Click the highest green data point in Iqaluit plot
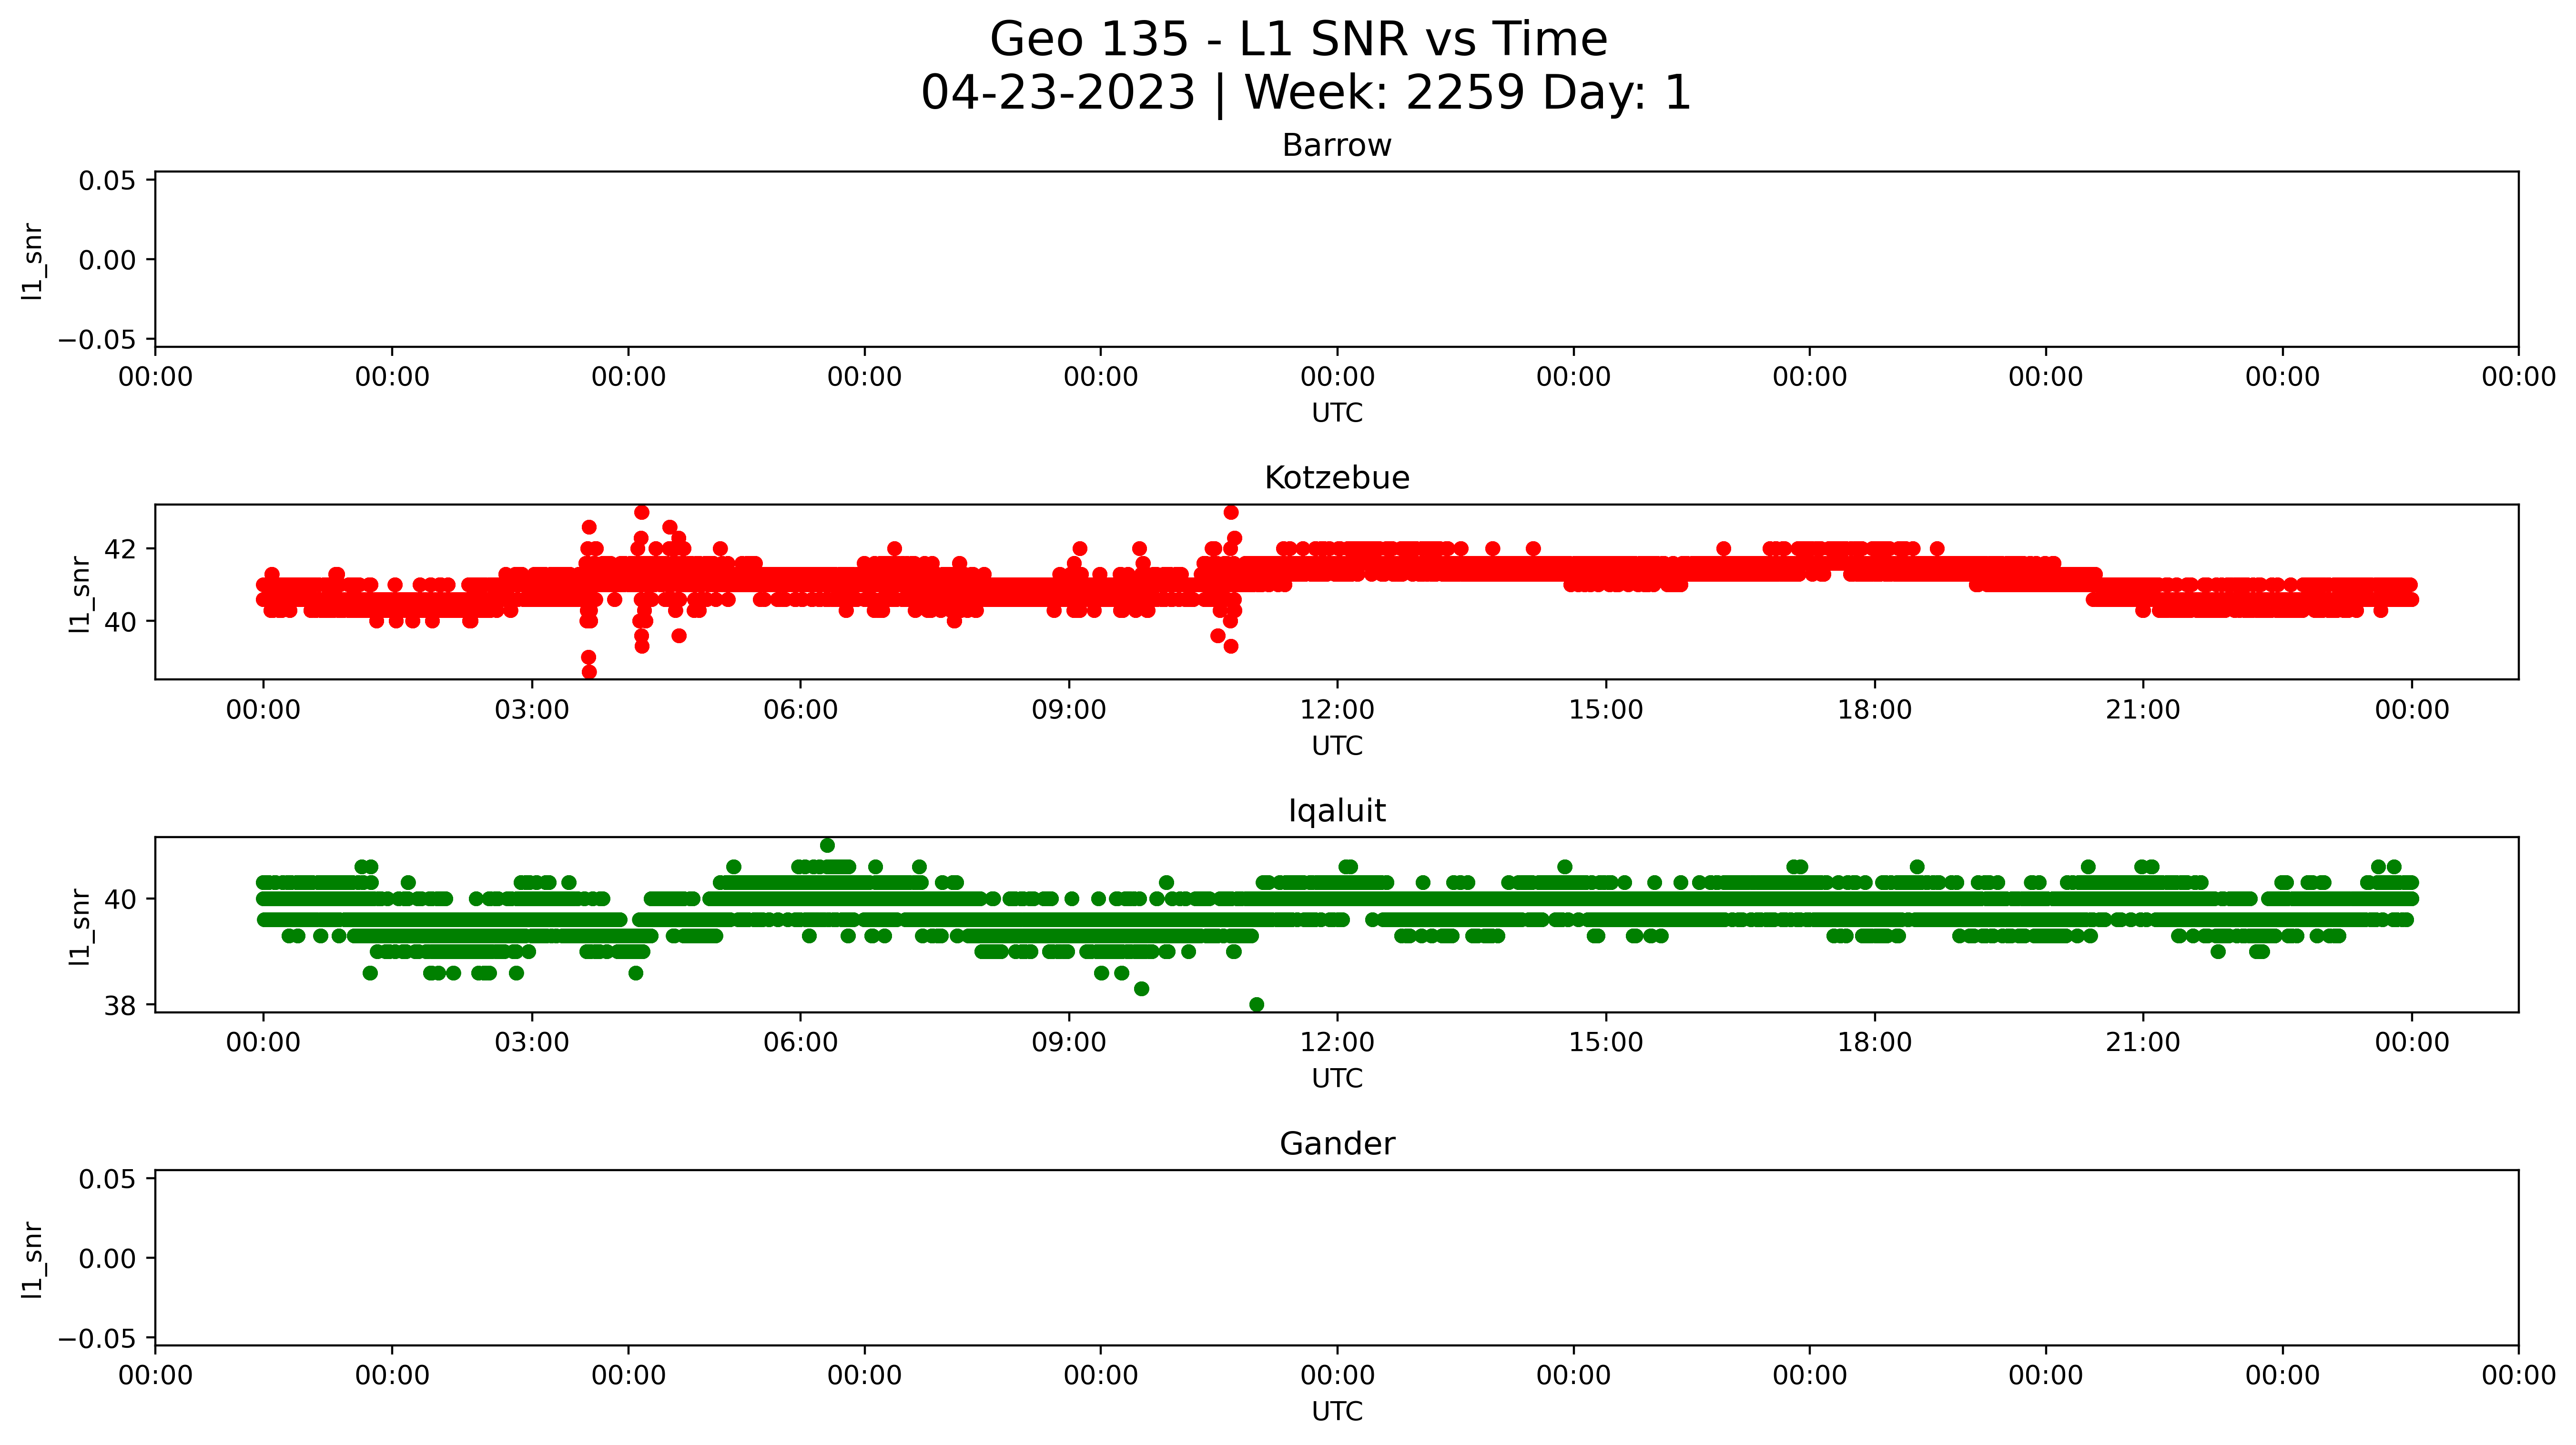Screen dimensions: 2576x1445 [x=827, y=846]
